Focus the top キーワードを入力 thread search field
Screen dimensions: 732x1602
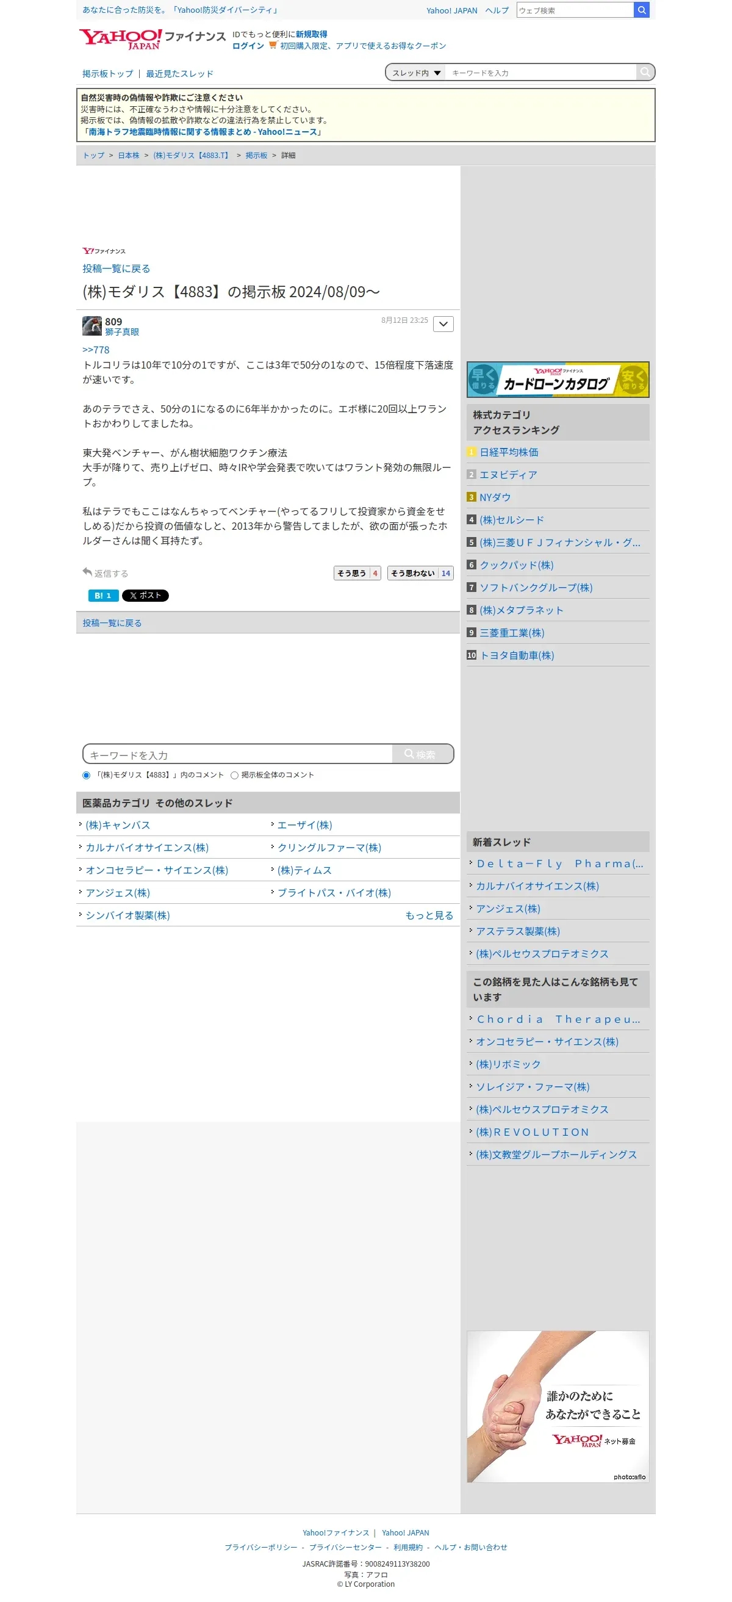coord(540,73)
